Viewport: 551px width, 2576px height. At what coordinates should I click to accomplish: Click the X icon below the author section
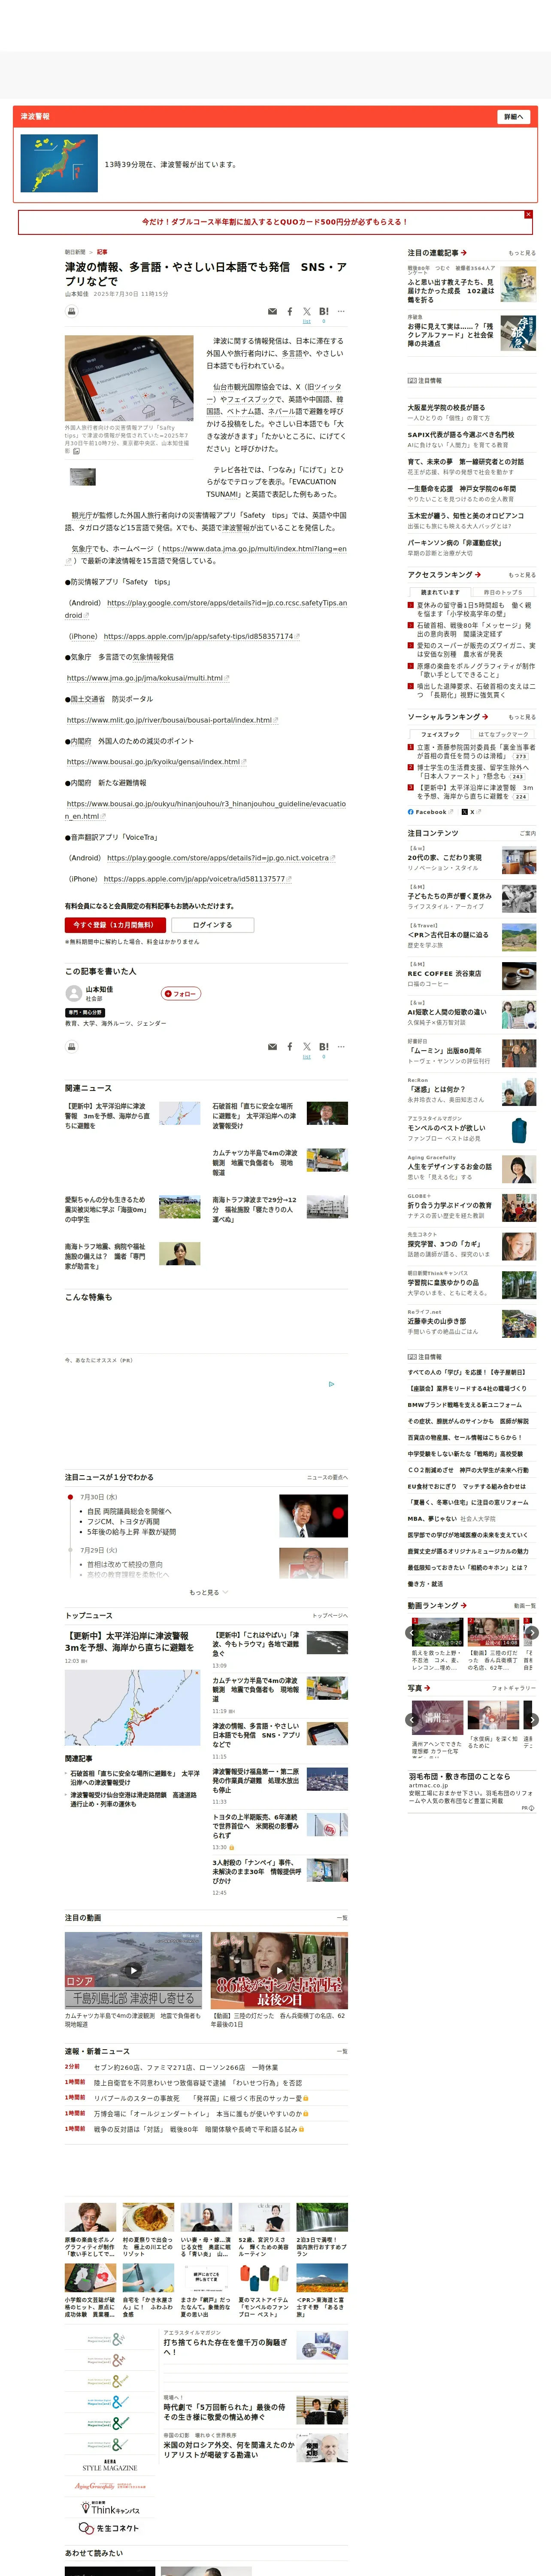click(307, 1047)
